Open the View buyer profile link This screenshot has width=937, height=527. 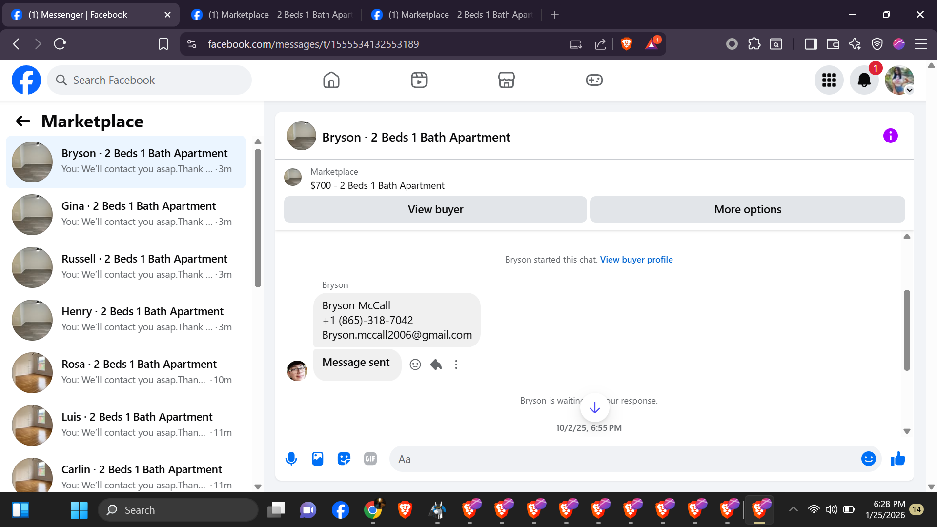pyautogui.click(x=636, y=260)
